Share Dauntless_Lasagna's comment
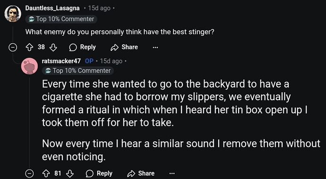 124,48
